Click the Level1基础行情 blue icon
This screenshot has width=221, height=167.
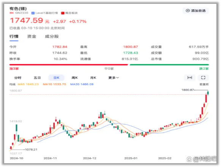33,13
